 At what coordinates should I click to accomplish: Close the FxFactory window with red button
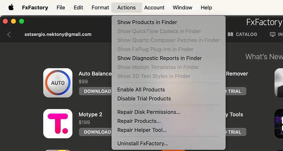click(x=5, y=21)
